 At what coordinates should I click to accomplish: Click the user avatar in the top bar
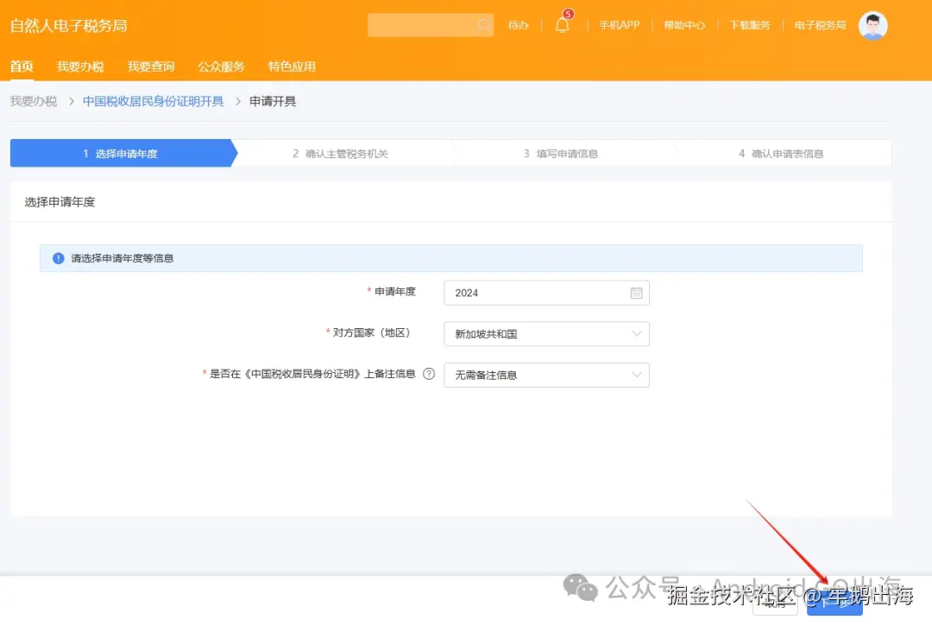pos(872,25)
